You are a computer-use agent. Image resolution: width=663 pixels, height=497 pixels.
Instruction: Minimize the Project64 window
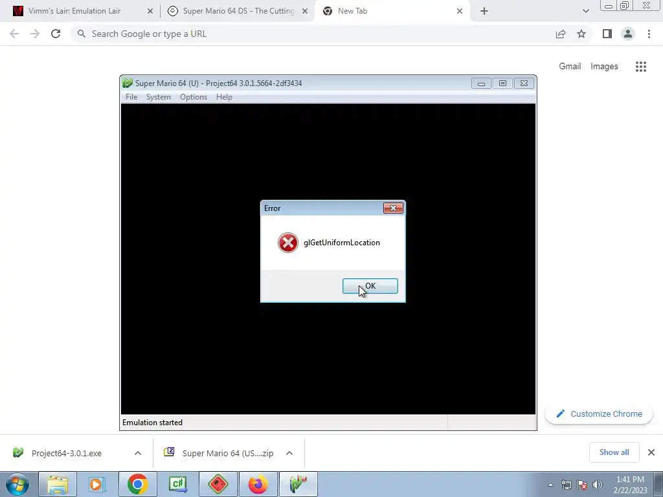click(481, 83)
